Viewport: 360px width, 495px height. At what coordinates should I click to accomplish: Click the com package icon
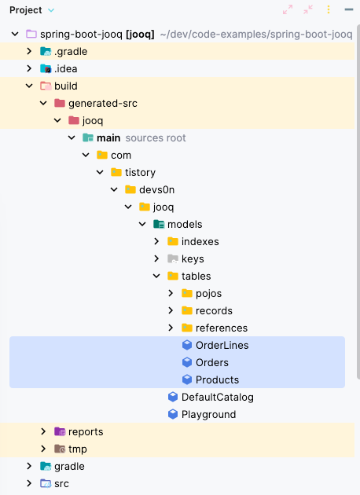click(102, 155)
